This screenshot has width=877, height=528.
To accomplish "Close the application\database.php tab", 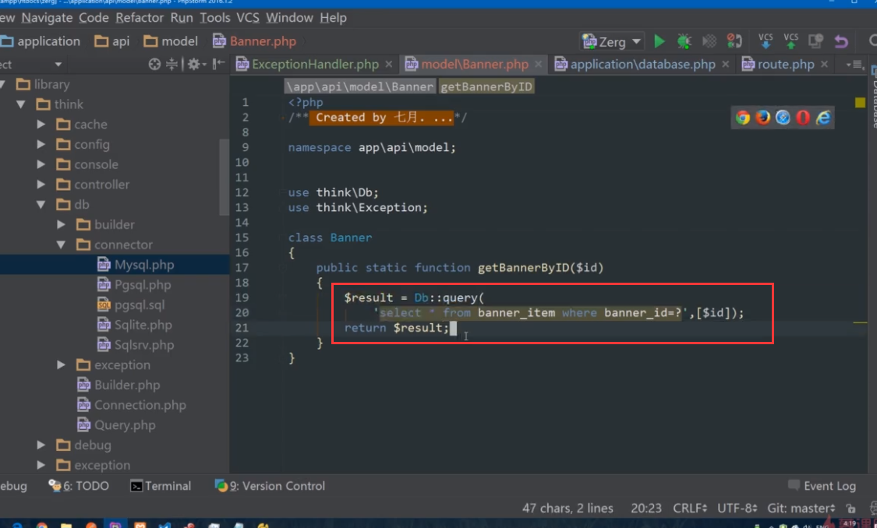I will coord(726,65).
